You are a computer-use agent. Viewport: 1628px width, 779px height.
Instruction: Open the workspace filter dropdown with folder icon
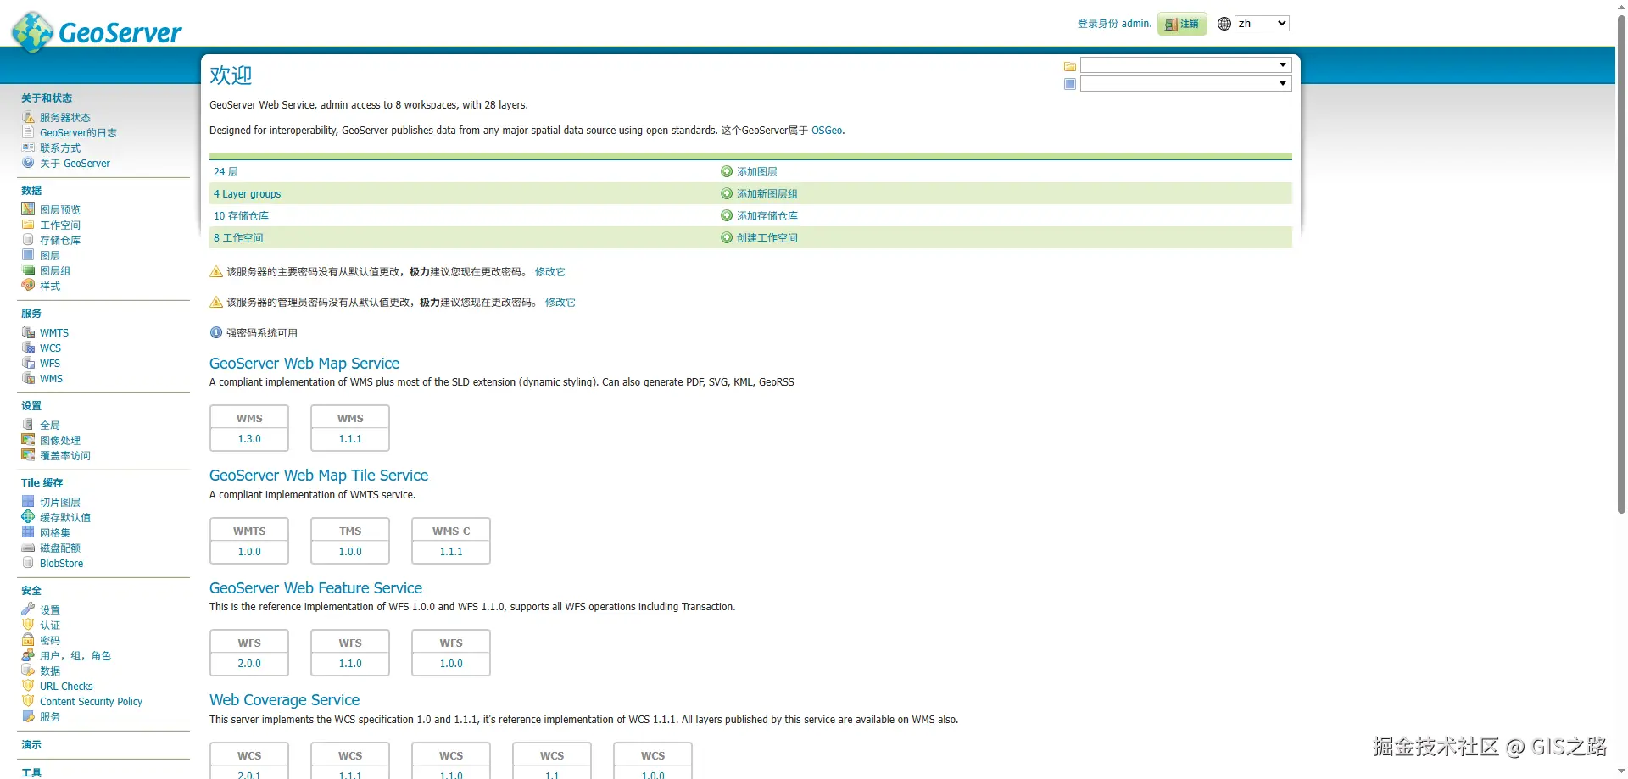(x=1185, y=65)
